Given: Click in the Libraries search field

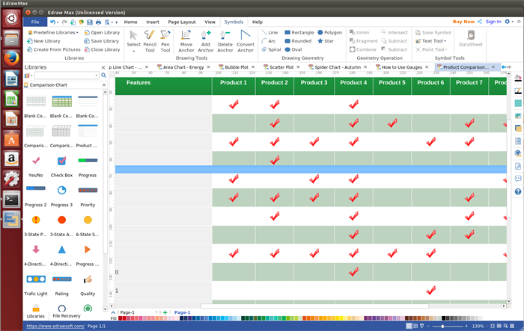Looking at the screenshot, I should (68, 75).
